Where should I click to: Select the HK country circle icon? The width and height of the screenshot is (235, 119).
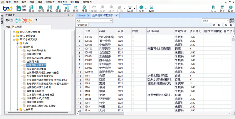tap(31, 20)
